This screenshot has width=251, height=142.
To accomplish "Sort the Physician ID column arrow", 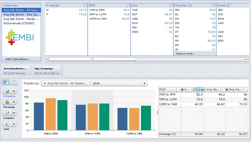I will click(213, 5).
